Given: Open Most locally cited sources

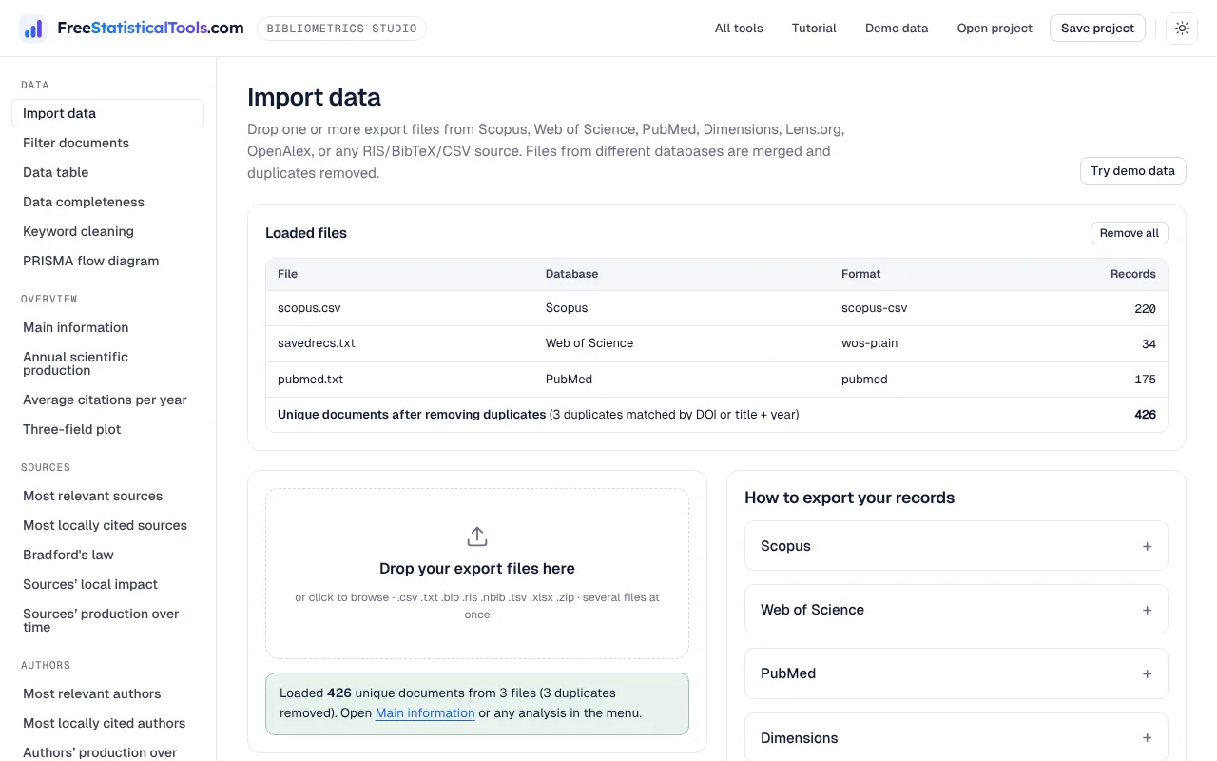Looking at the screenshot, I should (107, 525).
